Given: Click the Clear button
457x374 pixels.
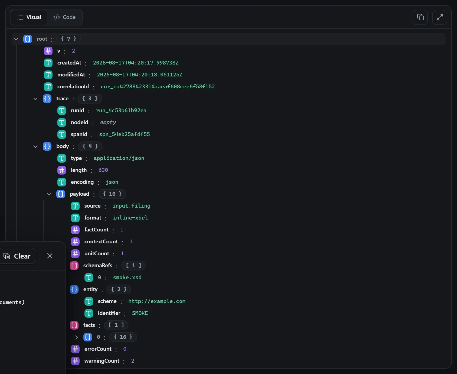Looking at the screenshot, I should coord(17,256).
